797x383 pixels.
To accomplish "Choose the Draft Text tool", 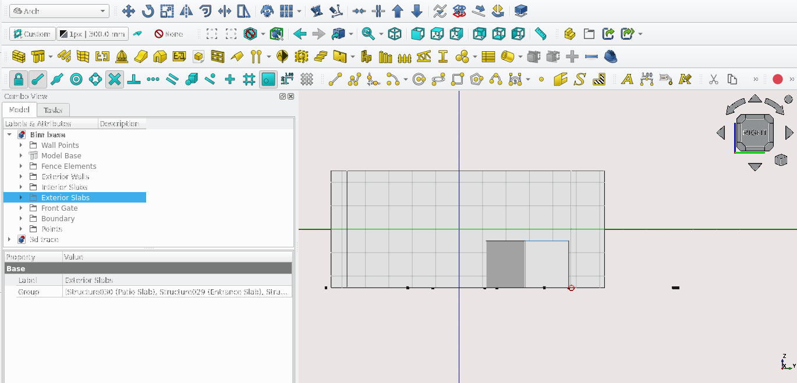I will pyautogui.click(x=627, y=79).
